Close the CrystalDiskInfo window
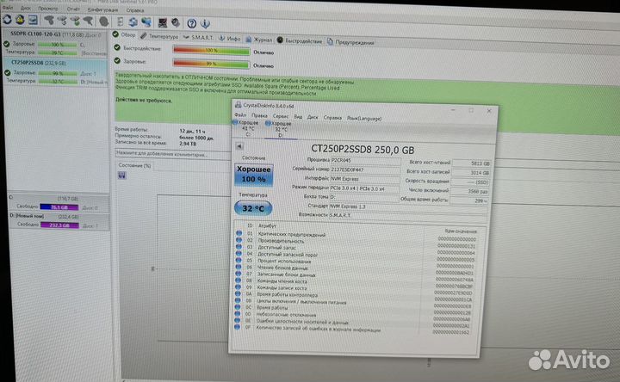620x382 pixels. tap(489, 111)
